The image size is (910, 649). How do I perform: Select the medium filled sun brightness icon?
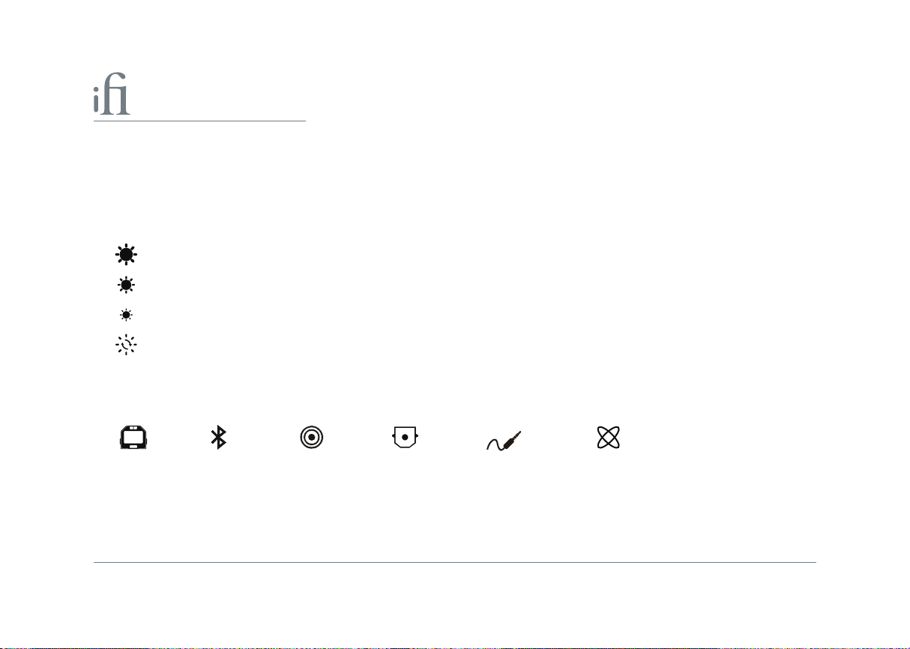coord(126,285)
